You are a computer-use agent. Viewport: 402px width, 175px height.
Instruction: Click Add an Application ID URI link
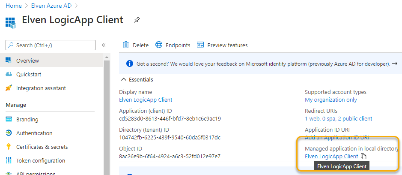[336, 138]
